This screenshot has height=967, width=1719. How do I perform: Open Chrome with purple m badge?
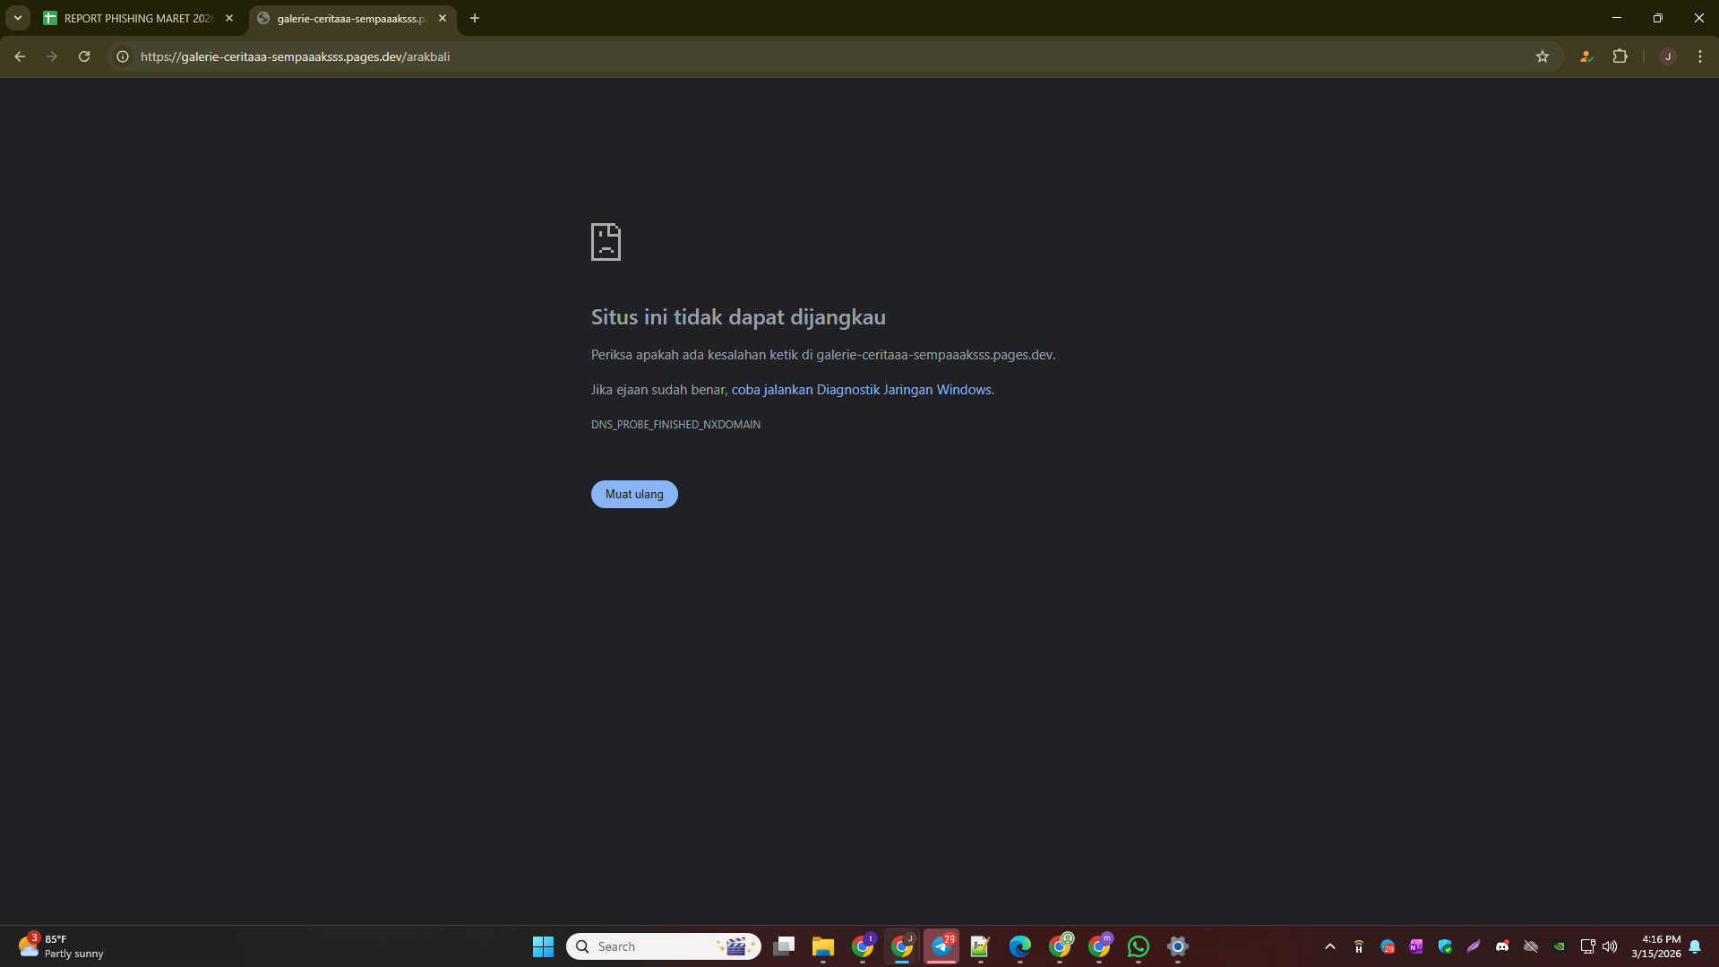tap(1099, 946)
